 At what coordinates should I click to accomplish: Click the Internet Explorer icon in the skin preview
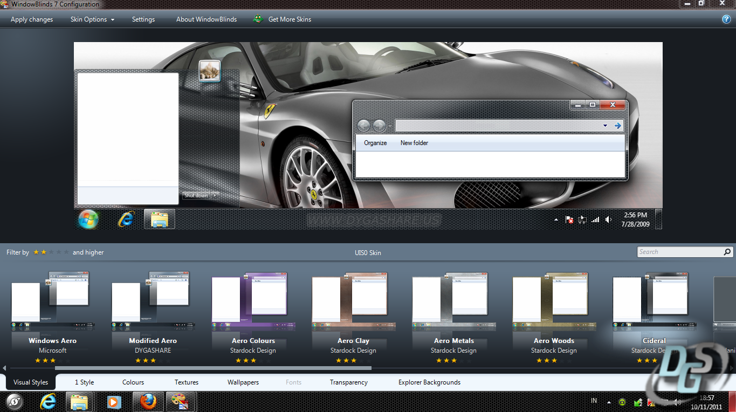(126, 219)
